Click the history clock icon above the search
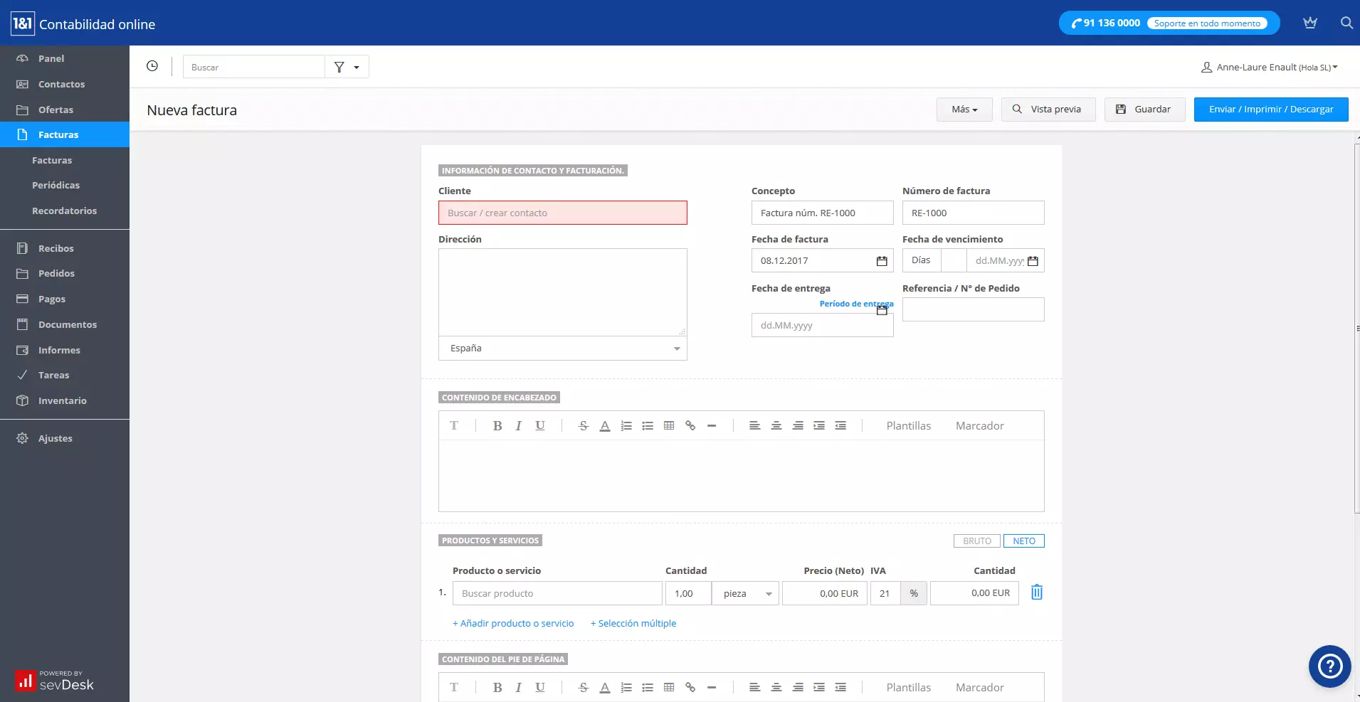 pos(152,66)
